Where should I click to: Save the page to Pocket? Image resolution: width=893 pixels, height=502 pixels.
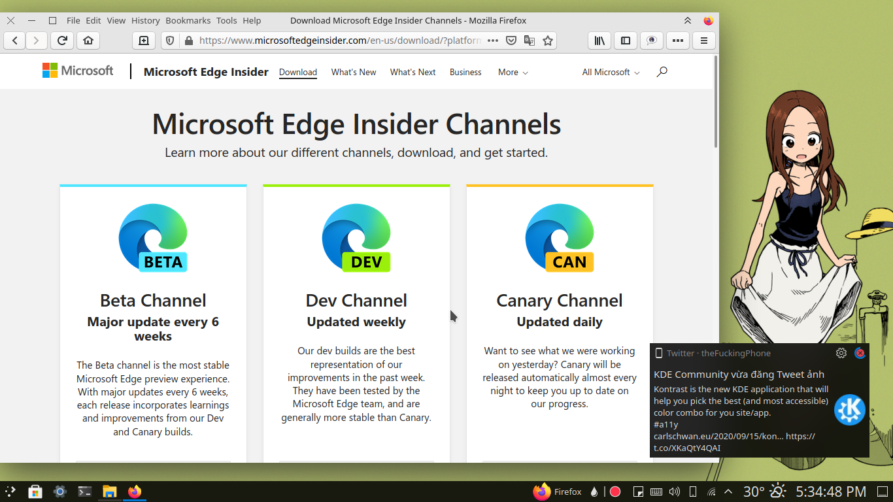click(511, 41)
